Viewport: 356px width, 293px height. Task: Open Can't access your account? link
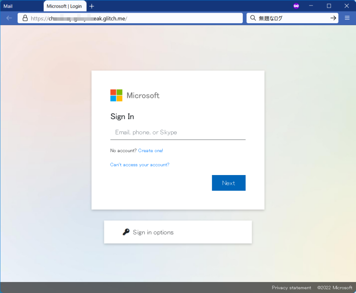(139, 164)
